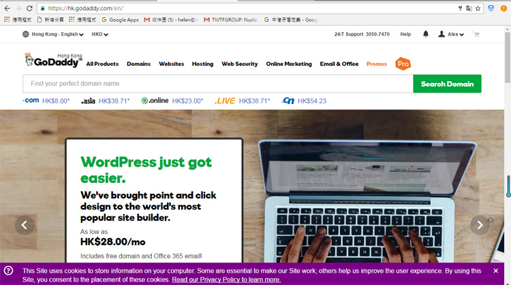Reload the page with refresh icon
Image resolution: width=511 pixels, height=285 pixels.
tap(29, 8)
